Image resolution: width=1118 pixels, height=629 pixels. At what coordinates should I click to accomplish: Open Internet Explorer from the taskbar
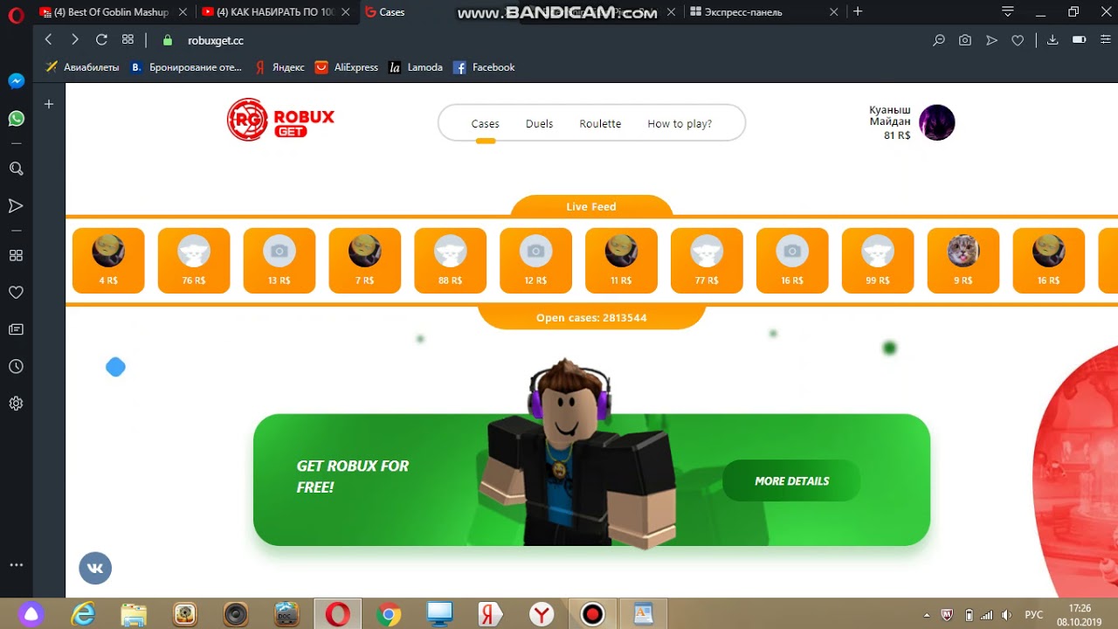83,614
